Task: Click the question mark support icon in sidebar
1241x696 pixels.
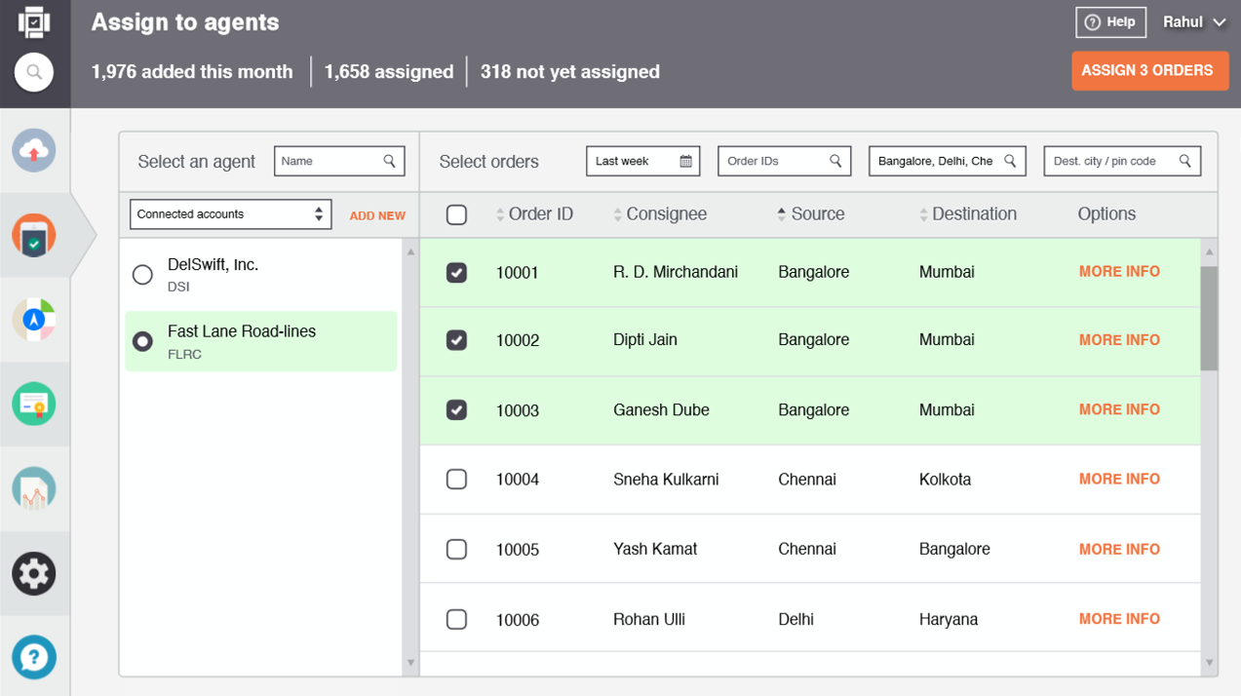Action: point(34,658)
